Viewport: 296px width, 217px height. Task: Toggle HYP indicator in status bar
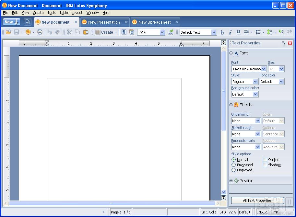275,212
